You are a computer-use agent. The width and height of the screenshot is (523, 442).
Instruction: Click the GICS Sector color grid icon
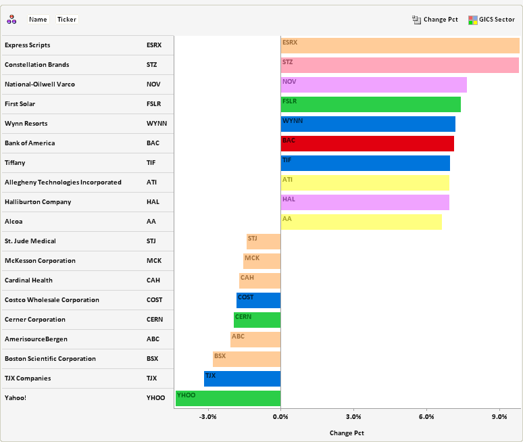click(472, 20)
